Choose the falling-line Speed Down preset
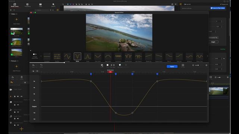The width and height of the screenshot is (239, 134). click(x=159, y=57)
